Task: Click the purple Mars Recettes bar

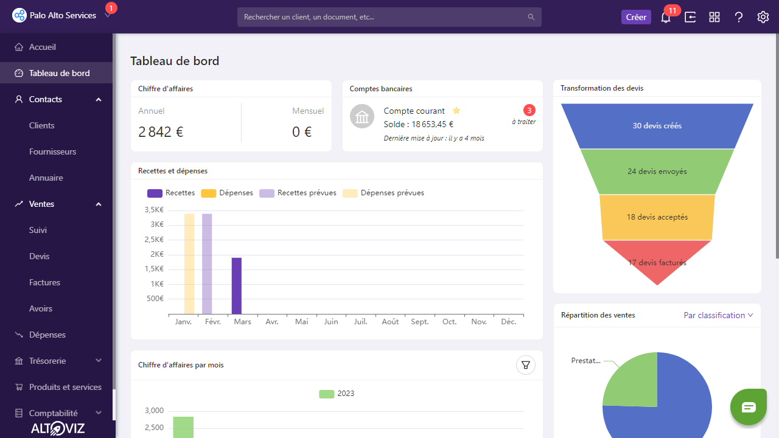Action: (237, 286)
